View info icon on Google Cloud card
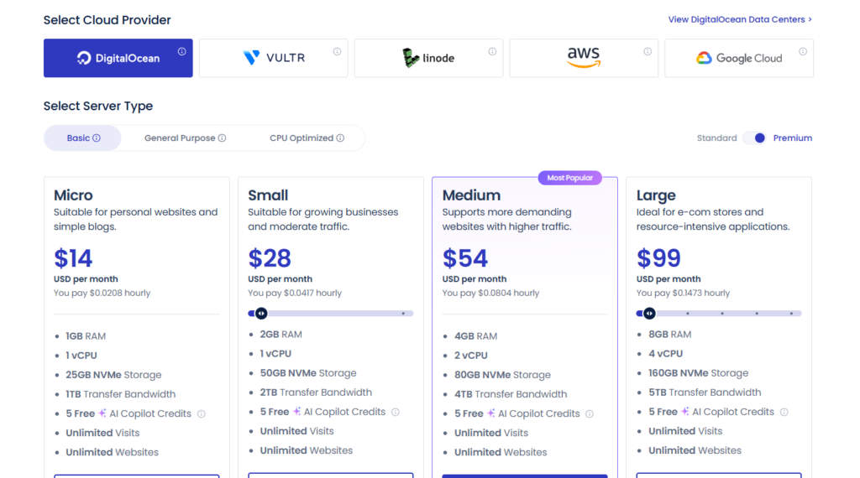Screen dimensions: 860x478 802,51
